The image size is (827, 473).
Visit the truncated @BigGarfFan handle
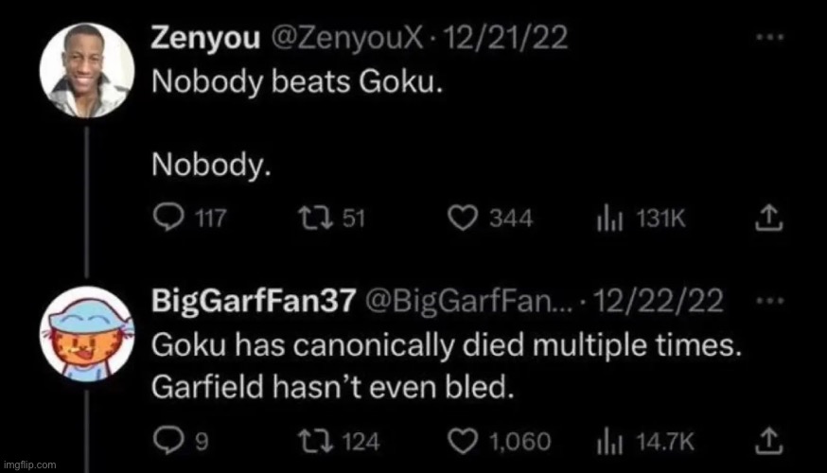tap(469, 301)
